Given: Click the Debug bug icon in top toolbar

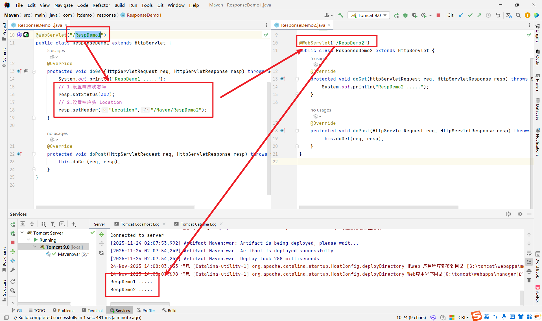Looking at the screenshot, I should tap(405, 15).
